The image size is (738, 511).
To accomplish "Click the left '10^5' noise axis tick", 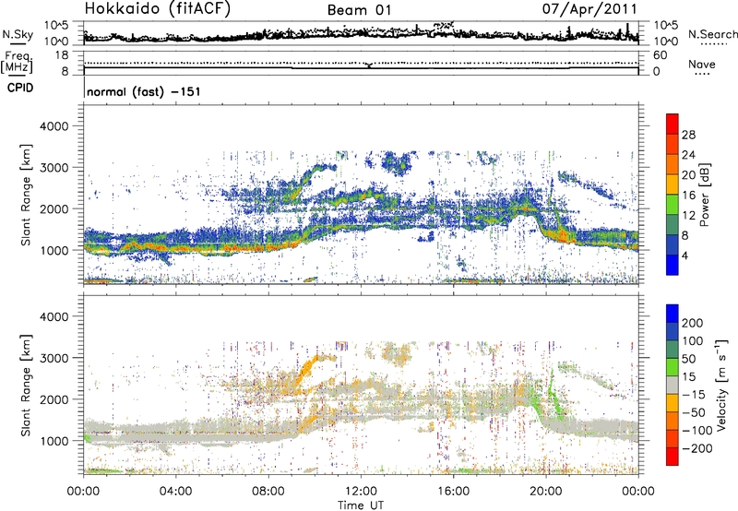I will [x=56, y=25].
